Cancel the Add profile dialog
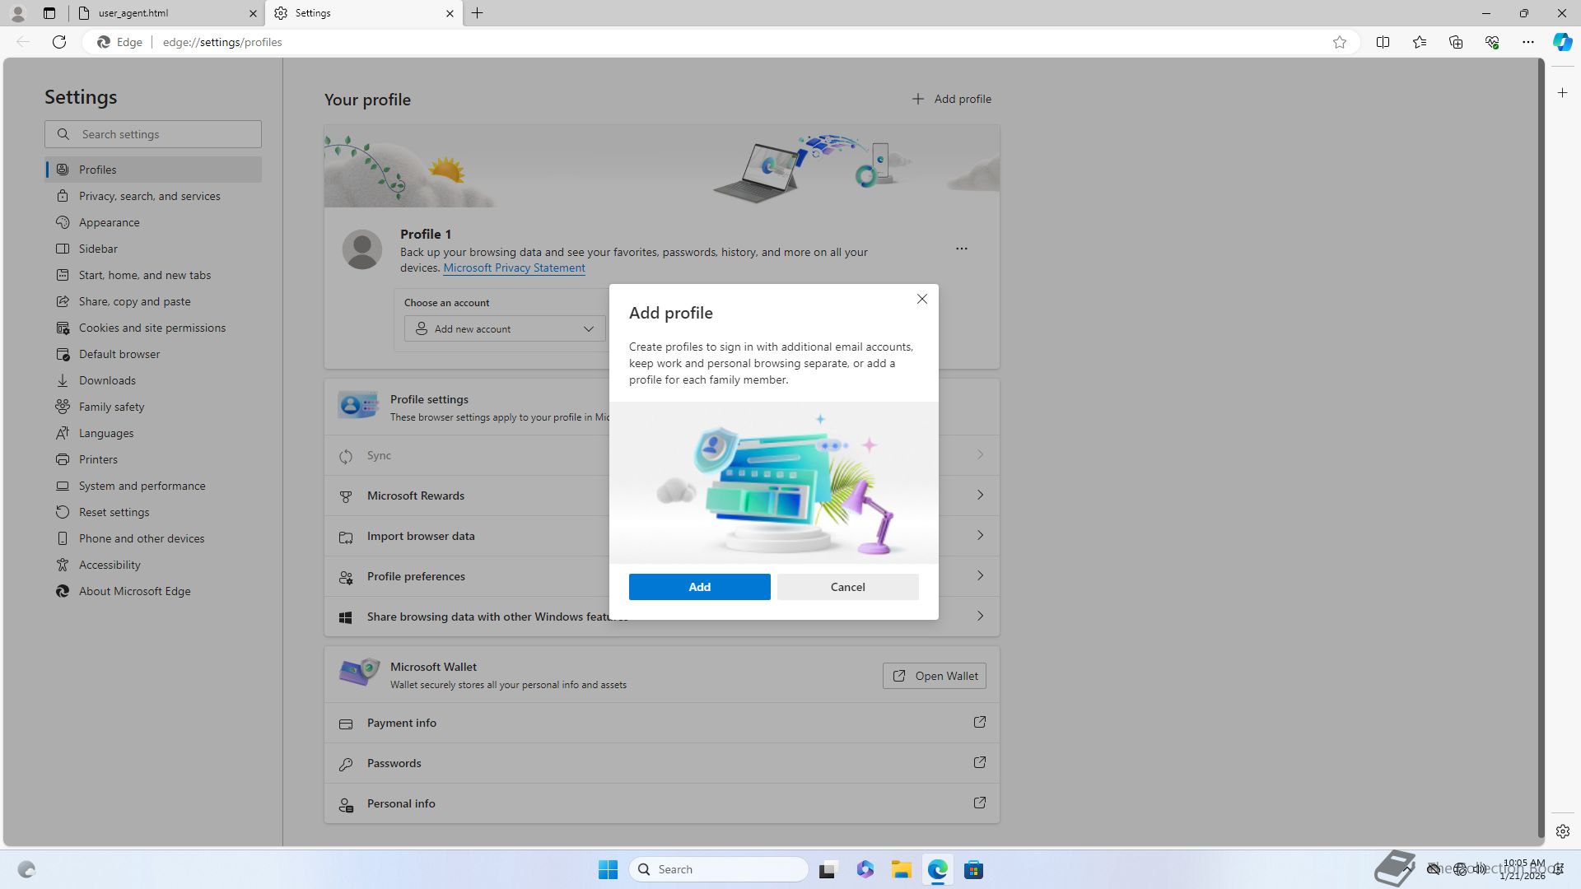1581x889 pixels. [847, 587]
